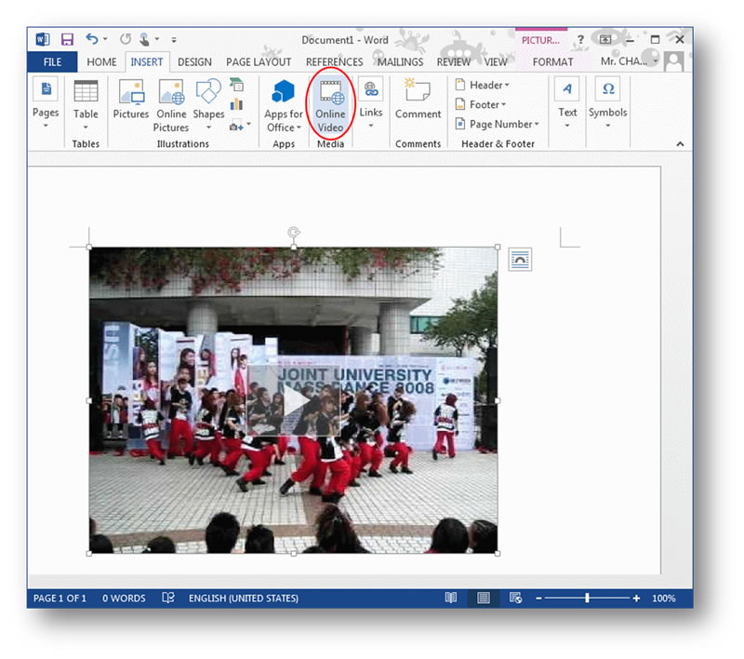Click the Save icon in the title bar
The width and height of the screenshot is (744, 659).
tap(67, 40)
